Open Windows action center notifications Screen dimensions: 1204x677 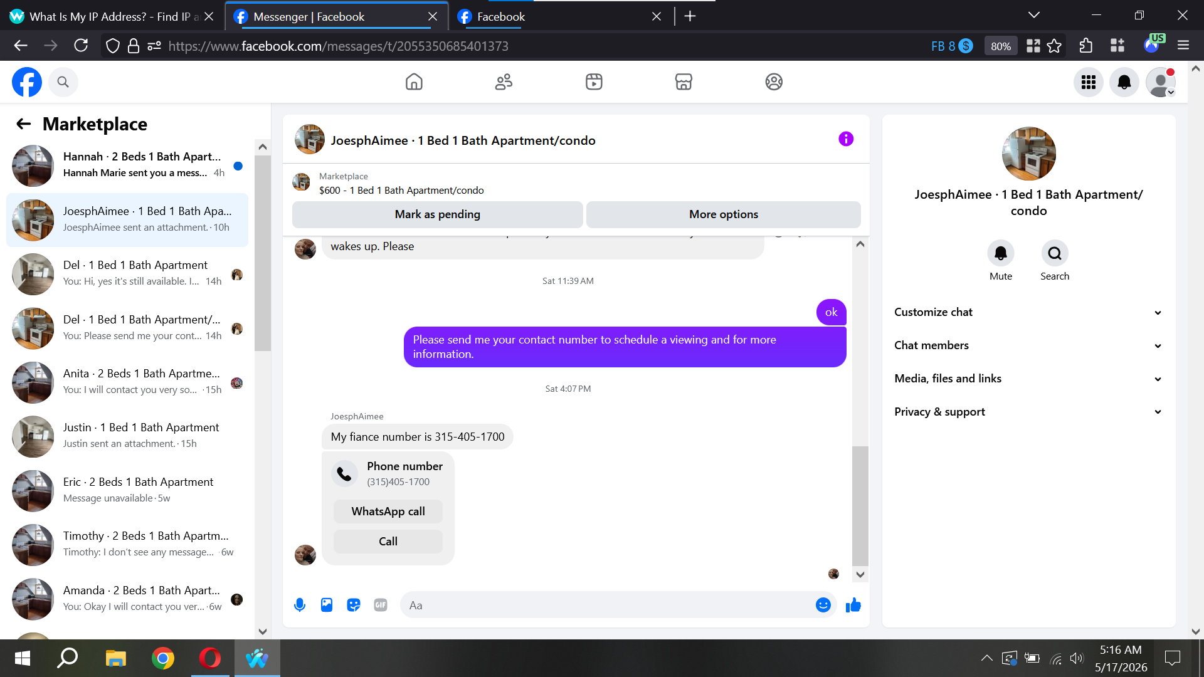pyautogui.click(x=1172, y=658)
